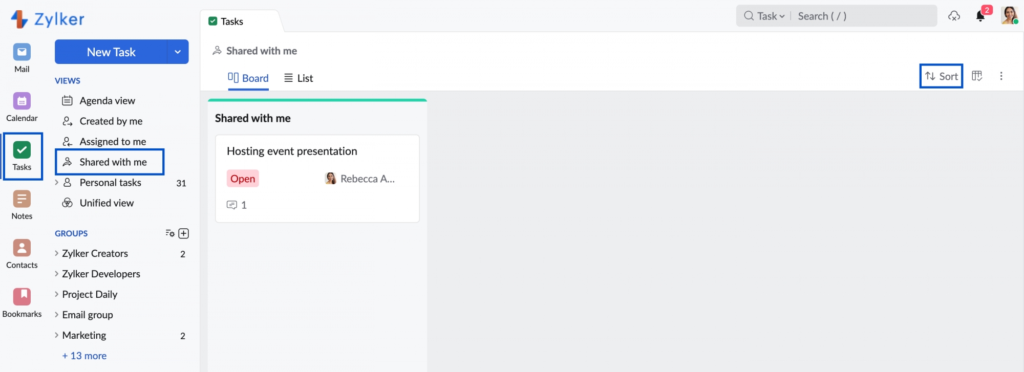The height and width of the screenshot is (372, 1024).
Task: Open the Task search scope dropdown
Action: tap(771, 16)
